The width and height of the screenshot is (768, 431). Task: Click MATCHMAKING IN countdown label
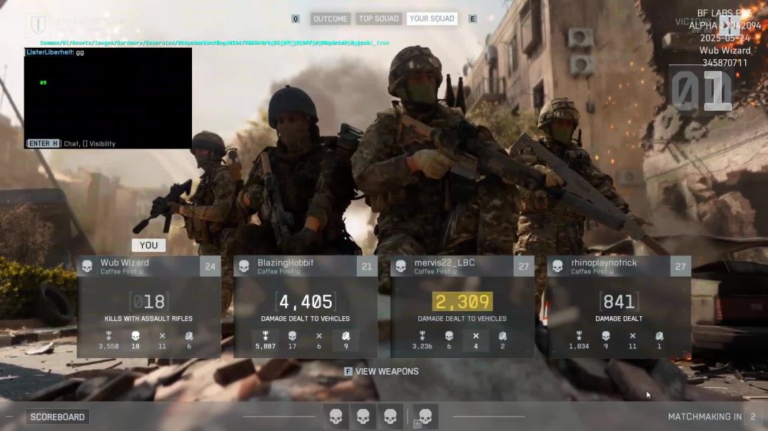pyautogui.click(x=704, y=417)
